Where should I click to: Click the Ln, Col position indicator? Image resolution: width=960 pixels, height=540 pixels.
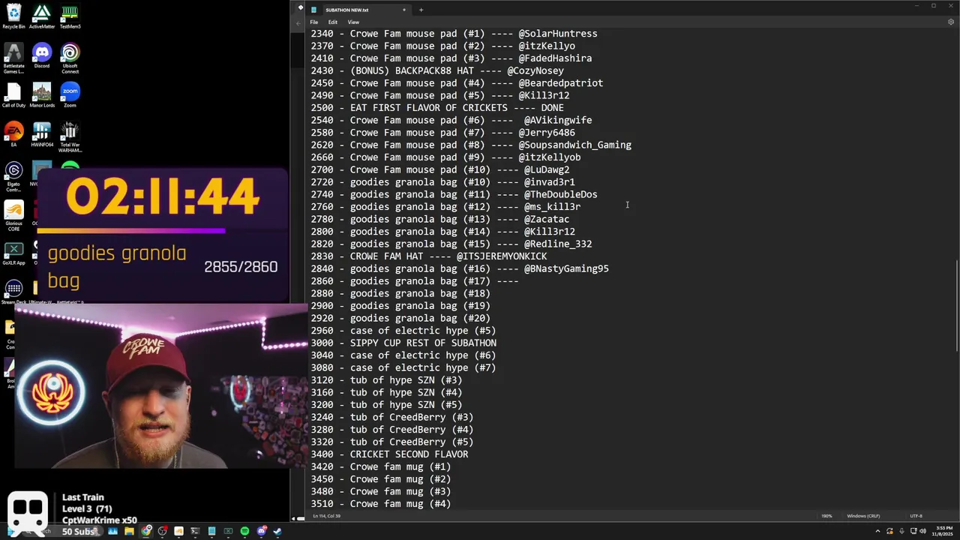pyautogui.click(x=327, y=516)
